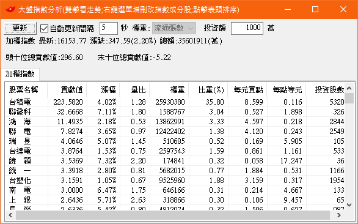Click the red app logo icon in title bar
The height and width of the screenshot is (224, 358).
(x=10, y=9)
